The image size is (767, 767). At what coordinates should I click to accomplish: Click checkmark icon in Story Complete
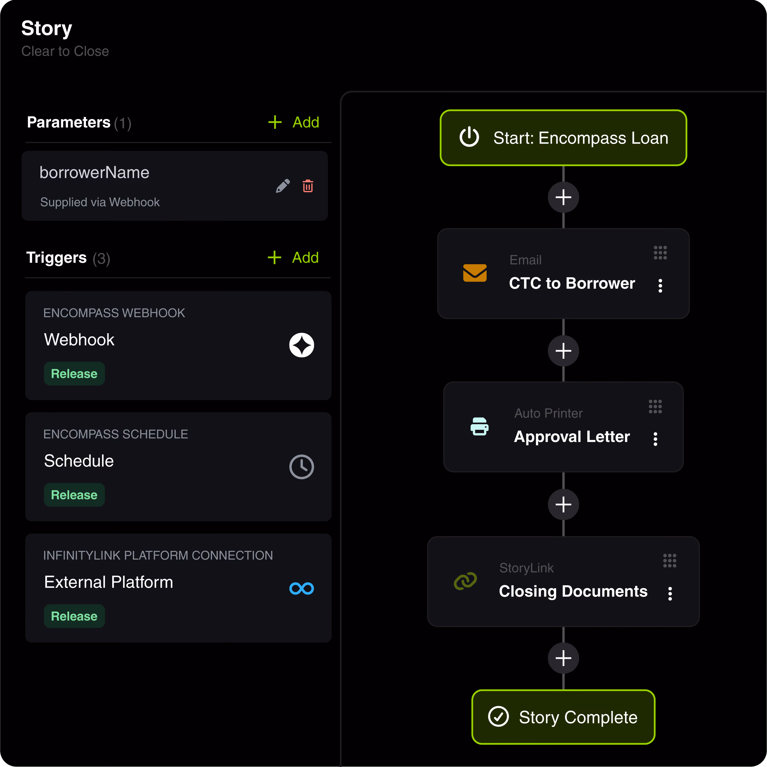pos(498,717)
